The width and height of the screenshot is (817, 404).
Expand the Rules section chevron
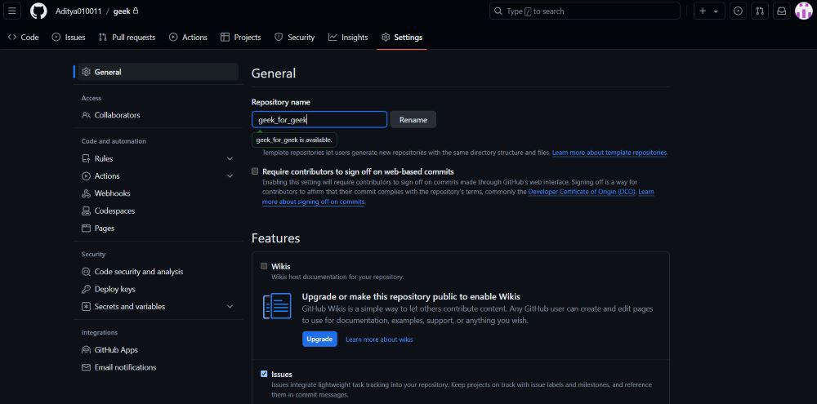[230, 158]
